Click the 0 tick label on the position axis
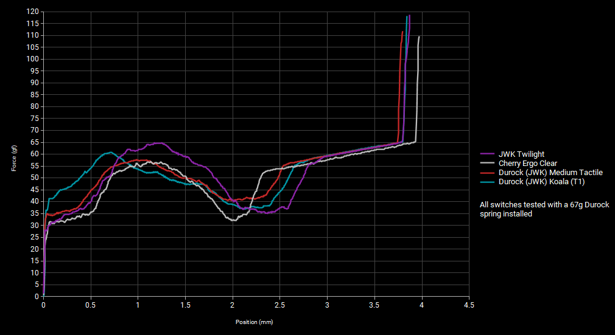Image resolution: width=615 pixels, height=335 pixels. 43,305
